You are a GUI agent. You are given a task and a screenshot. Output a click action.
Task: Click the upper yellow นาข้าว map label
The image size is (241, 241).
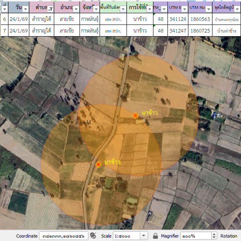(149, 112)
